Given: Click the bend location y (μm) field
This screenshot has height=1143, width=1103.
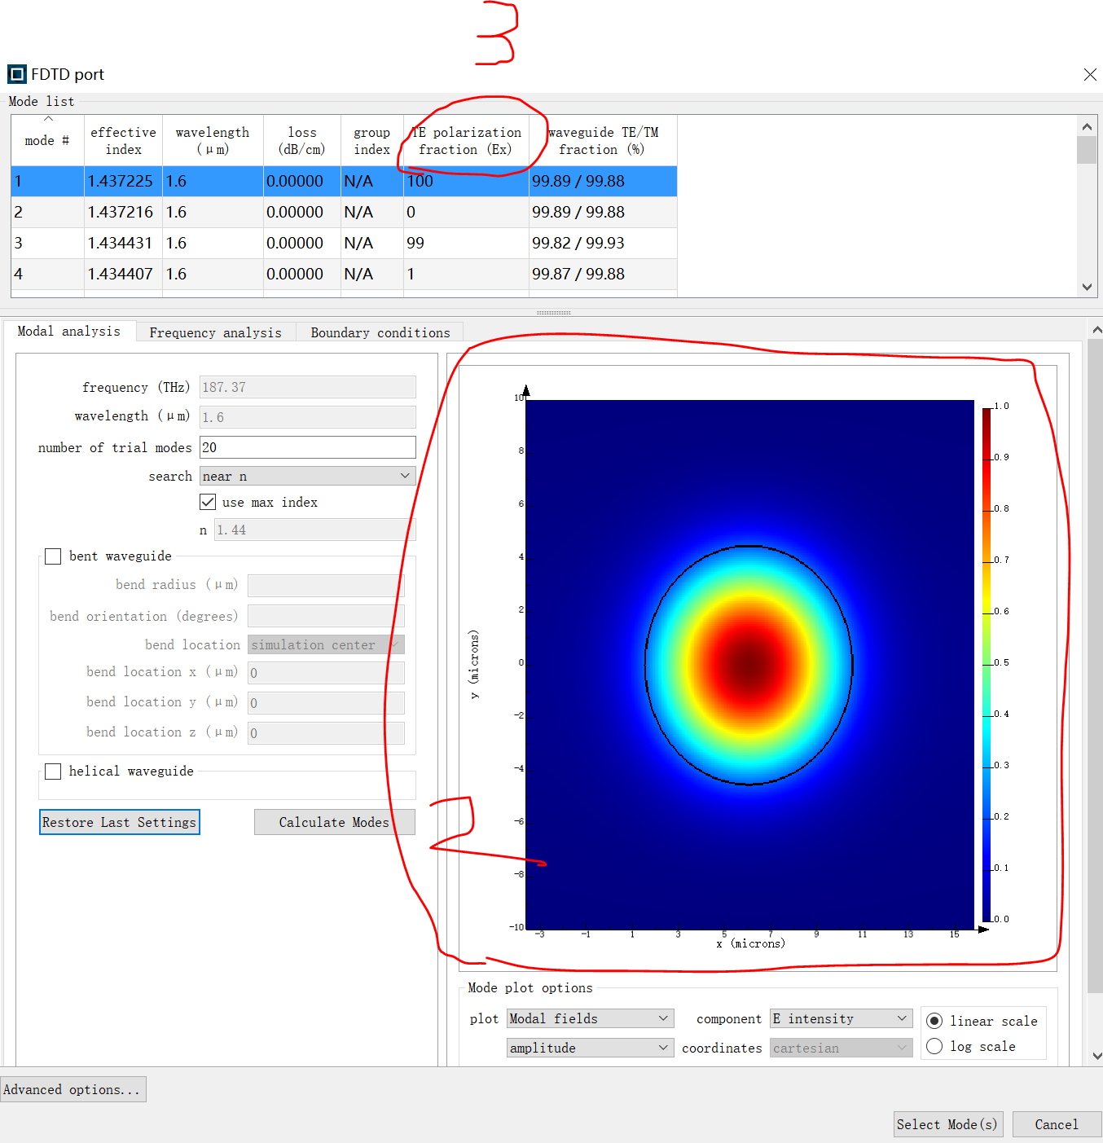Looking at the screenshot, I should pyautogui.click(x=326, y=703).
